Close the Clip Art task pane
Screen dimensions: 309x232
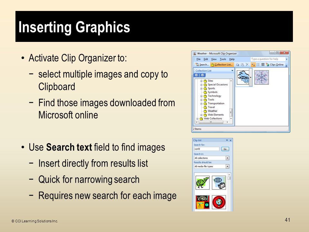[x=230, y=140]
